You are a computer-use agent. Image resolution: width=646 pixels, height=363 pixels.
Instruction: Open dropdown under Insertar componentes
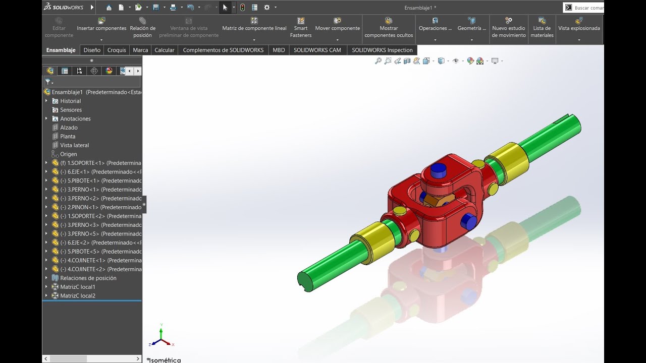pyautogui.click(x=101, y=40)
